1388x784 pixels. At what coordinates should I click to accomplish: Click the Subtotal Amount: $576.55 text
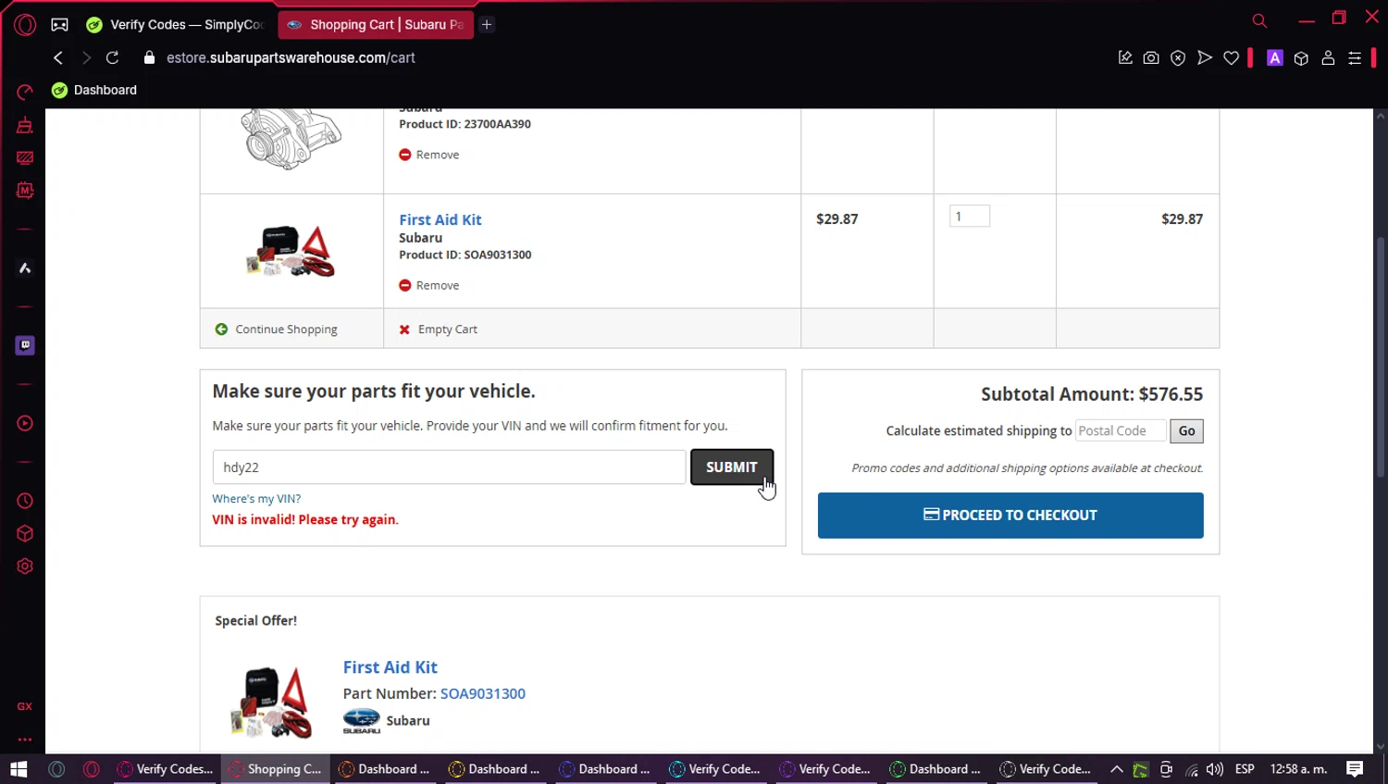1092,394
